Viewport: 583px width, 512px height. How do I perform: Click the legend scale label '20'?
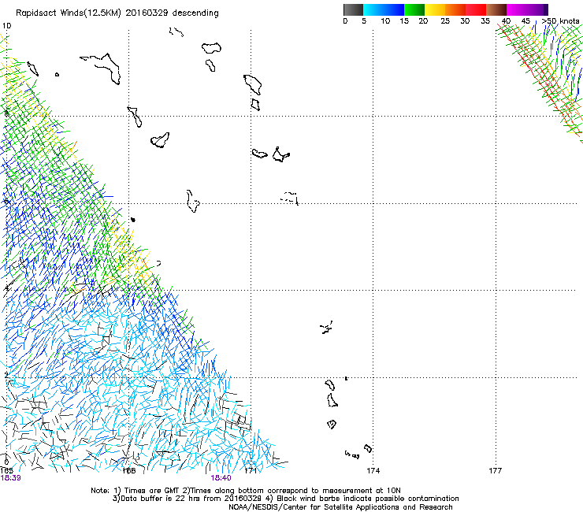423,21
